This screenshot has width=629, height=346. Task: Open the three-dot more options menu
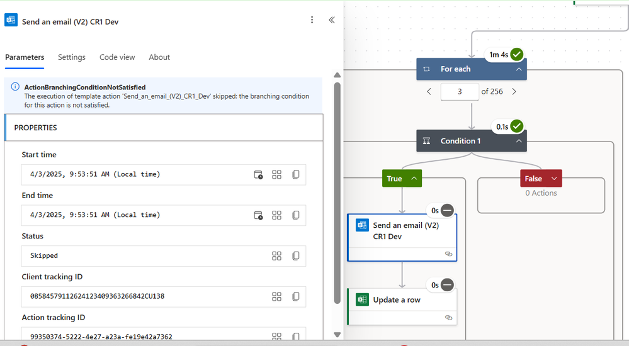[312, 20]
